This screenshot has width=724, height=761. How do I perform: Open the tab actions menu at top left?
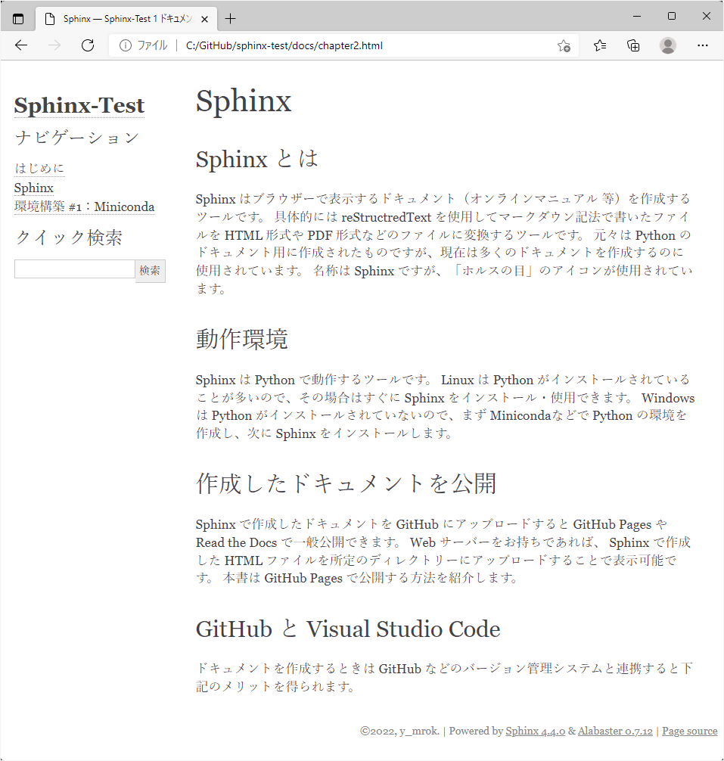pyautogui.click(x=17, y=17)
